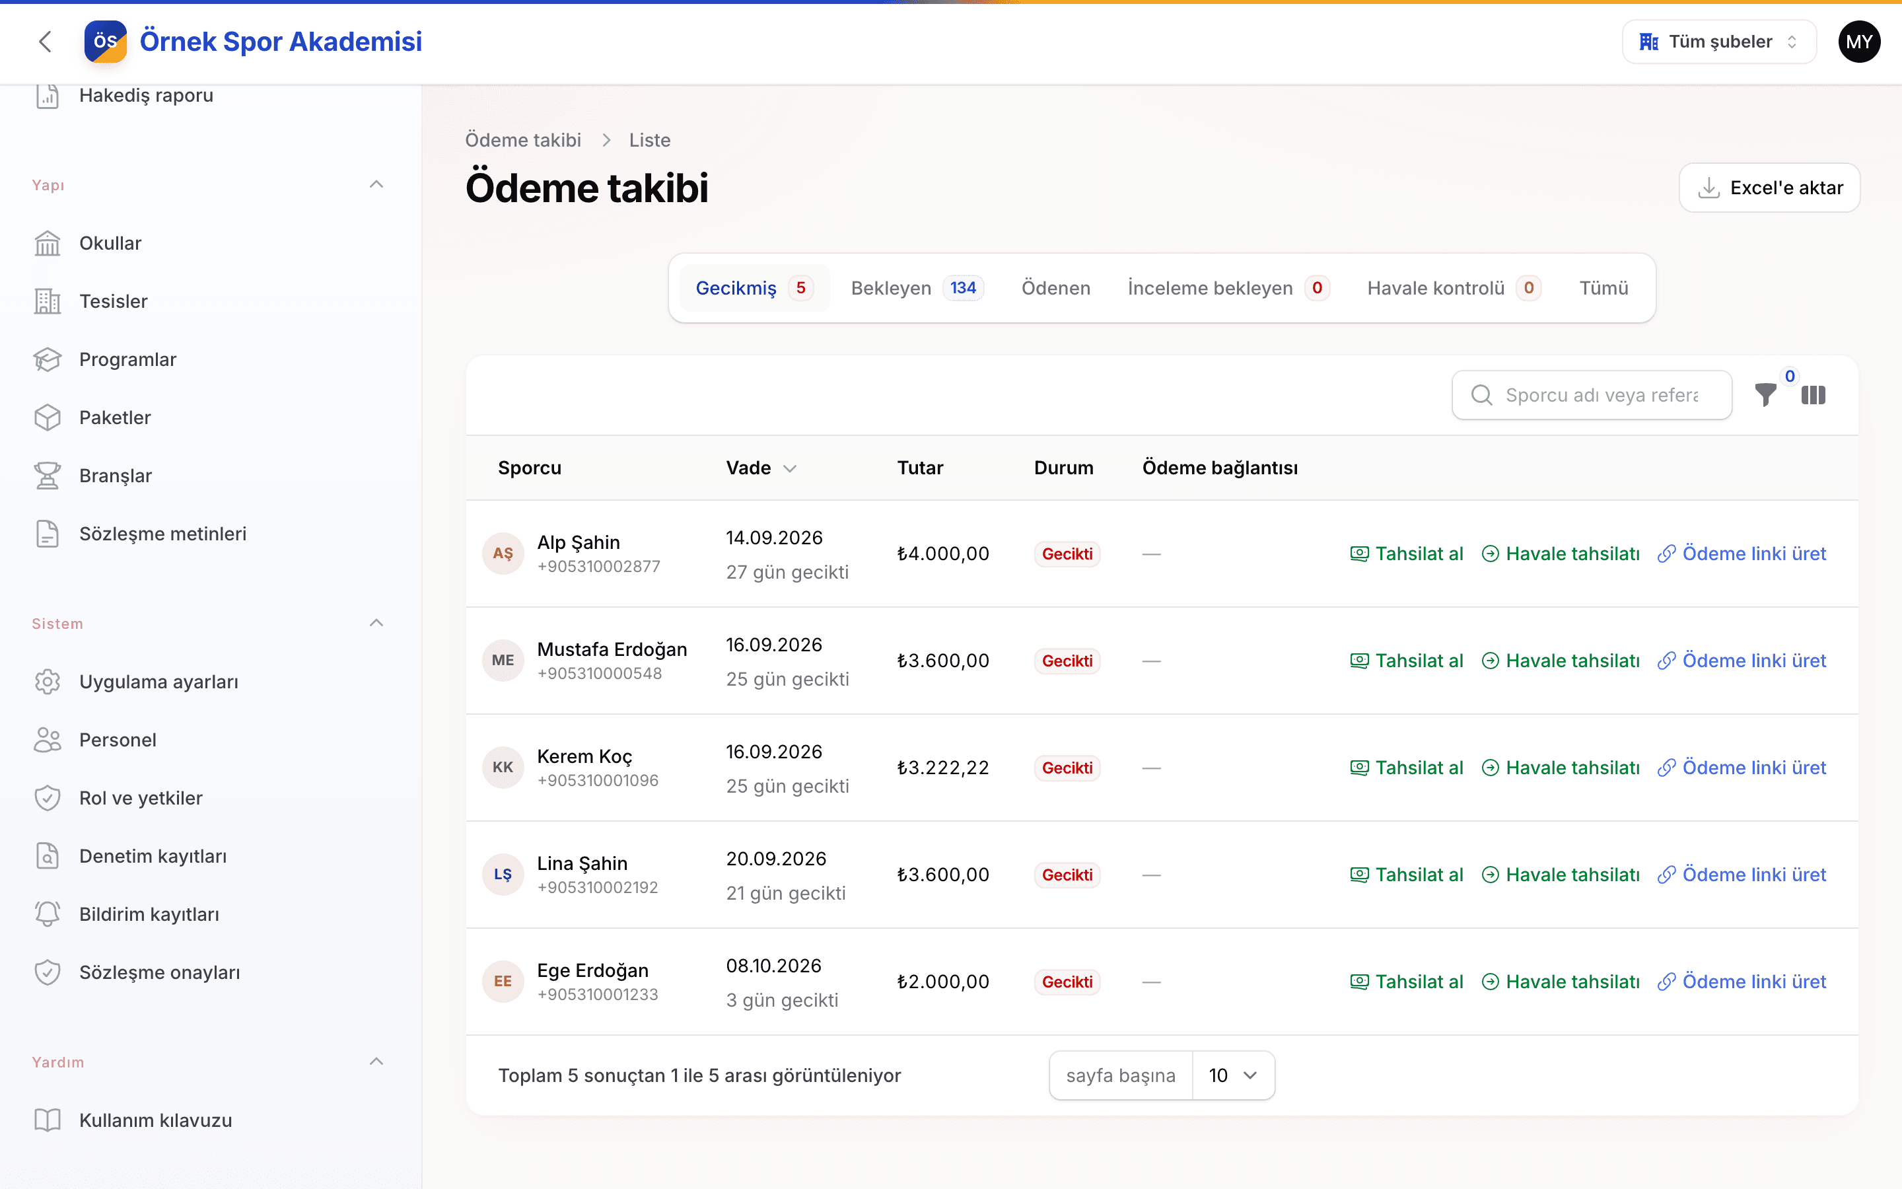Select the Gecikmiş tab
This screenshot has height=1189, width=1902.
(754, 288)
